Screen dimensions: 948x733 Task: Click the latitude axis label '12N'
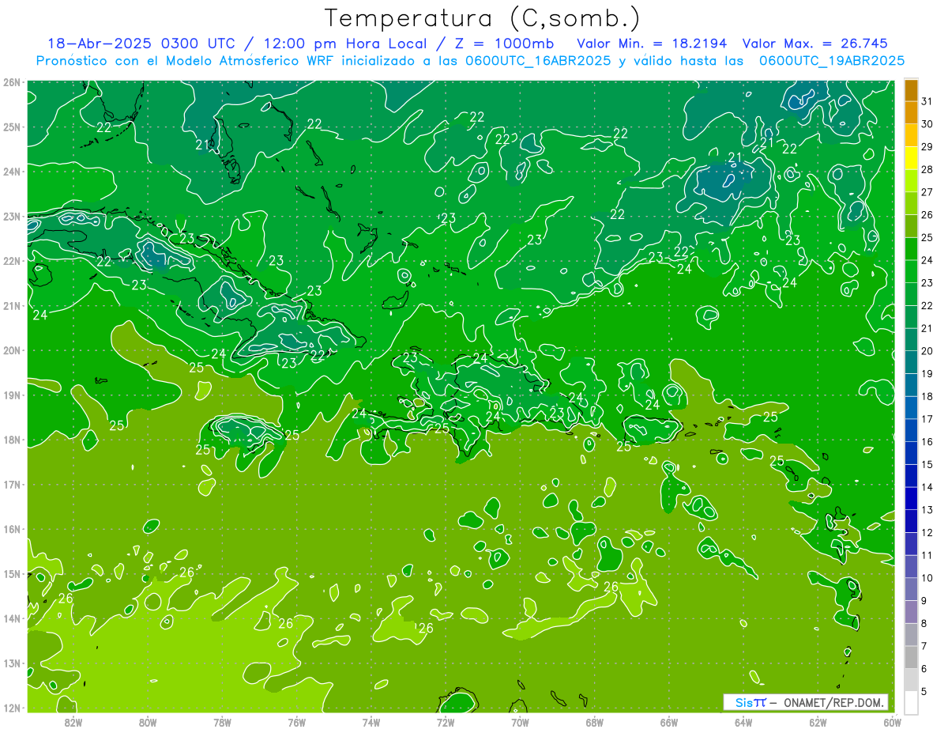[11, 708]
